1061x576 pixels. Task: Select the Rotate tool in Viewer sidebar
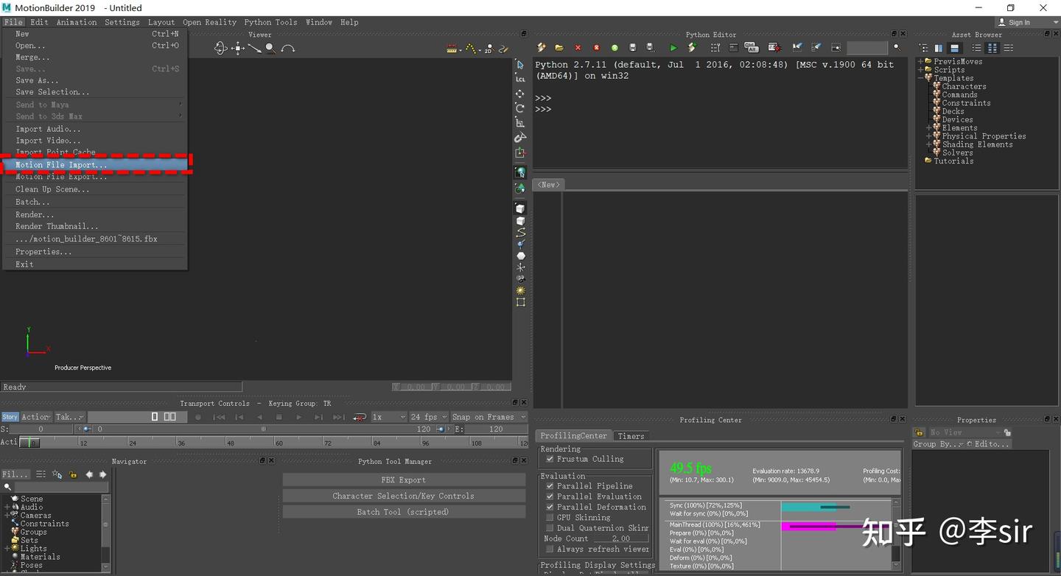[x=520, y=108]
